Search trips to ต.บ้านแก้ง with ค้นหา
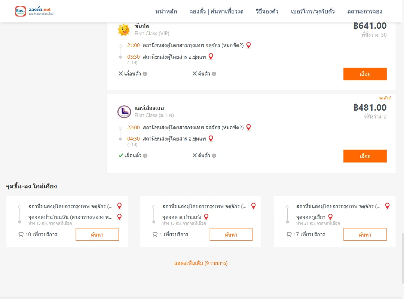The width and height of the screenshot is (404, 299). pyautogui.click(x=231, y=234)
